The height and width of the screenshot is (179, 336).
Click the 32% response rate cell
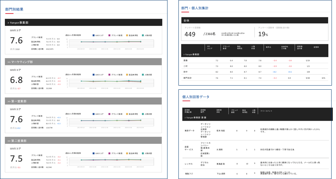(x=323, y=78)
